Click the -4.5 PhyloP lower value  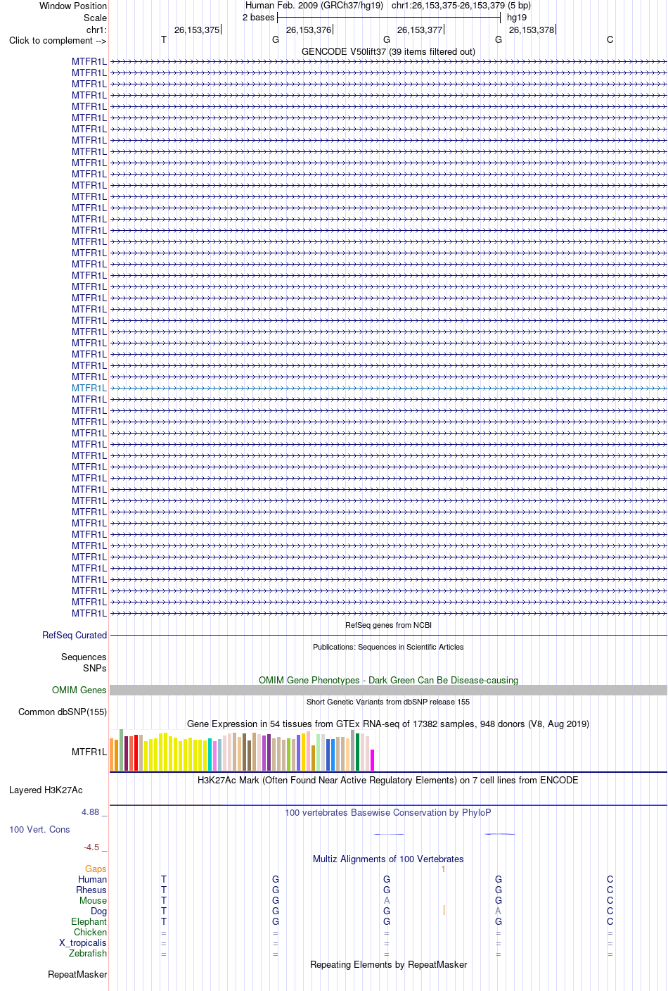coord(91,847)
